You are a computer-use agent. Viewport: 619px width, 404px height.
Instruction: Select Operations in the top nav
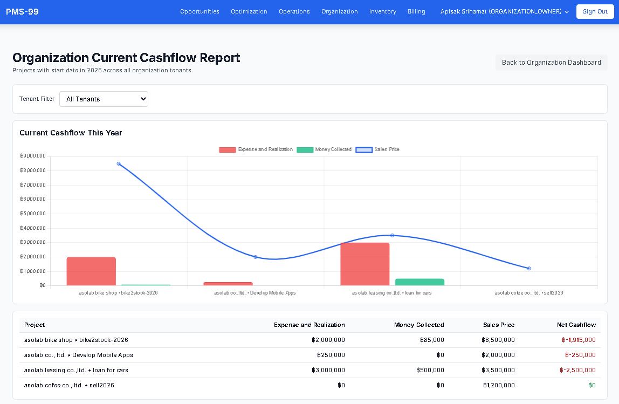(294, 11)
